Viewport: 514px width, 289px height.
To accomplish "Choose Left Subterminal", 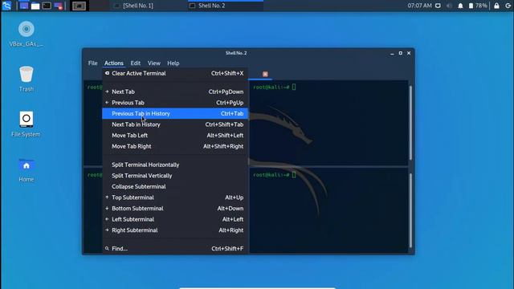I will 175,219.
